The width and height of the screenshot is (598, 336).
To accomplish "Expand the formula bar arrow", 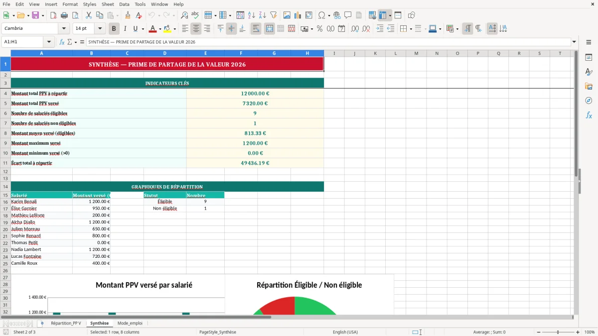I will pyautogui.click(x=574, y=42).
